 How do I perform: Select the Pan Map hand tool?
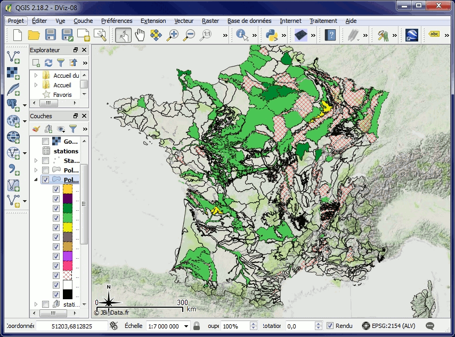point(140,35)
